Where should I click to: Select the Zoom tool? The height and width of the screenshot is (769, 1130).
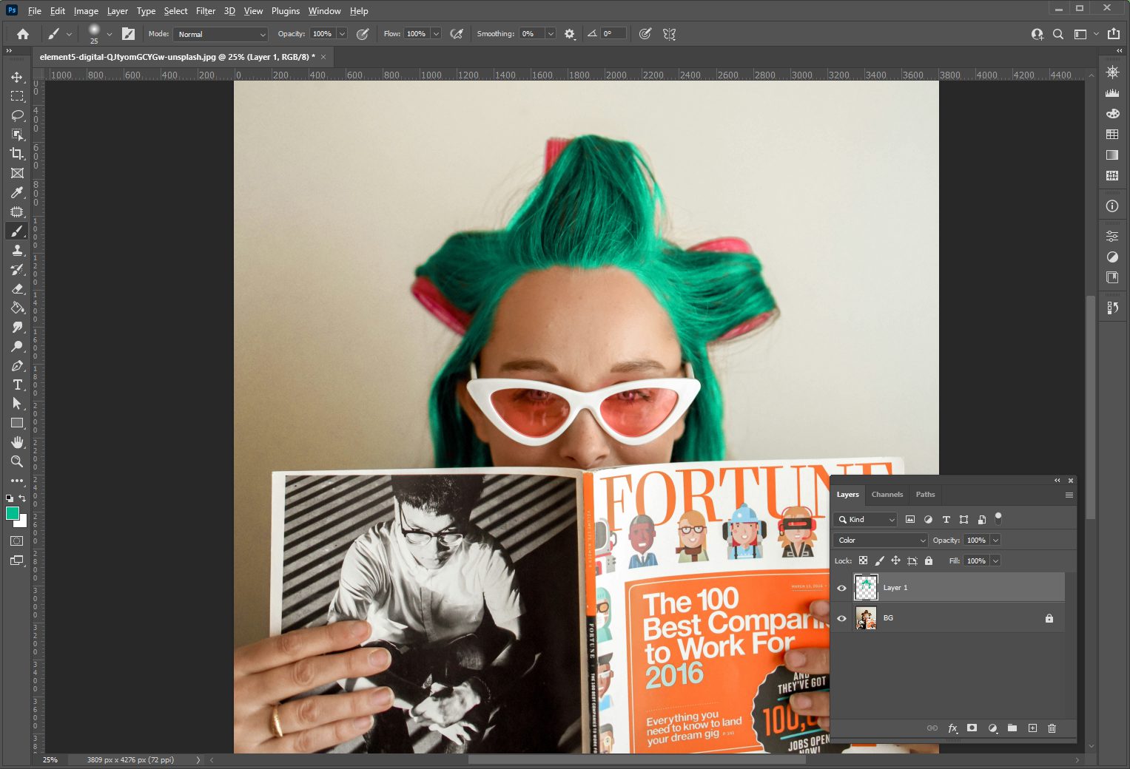tap(17, 461)
